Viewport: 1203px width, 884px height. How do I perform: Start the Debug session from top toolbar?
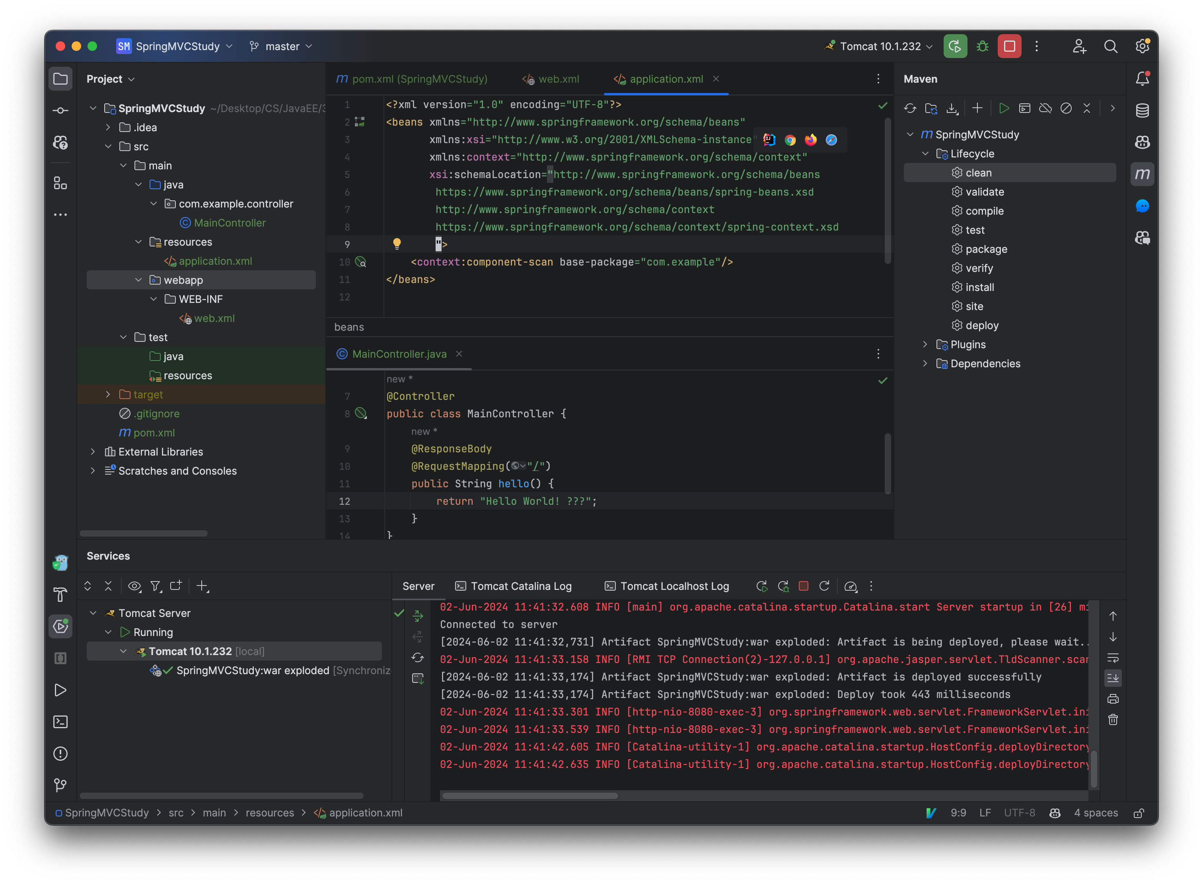(x=982, y=46)
